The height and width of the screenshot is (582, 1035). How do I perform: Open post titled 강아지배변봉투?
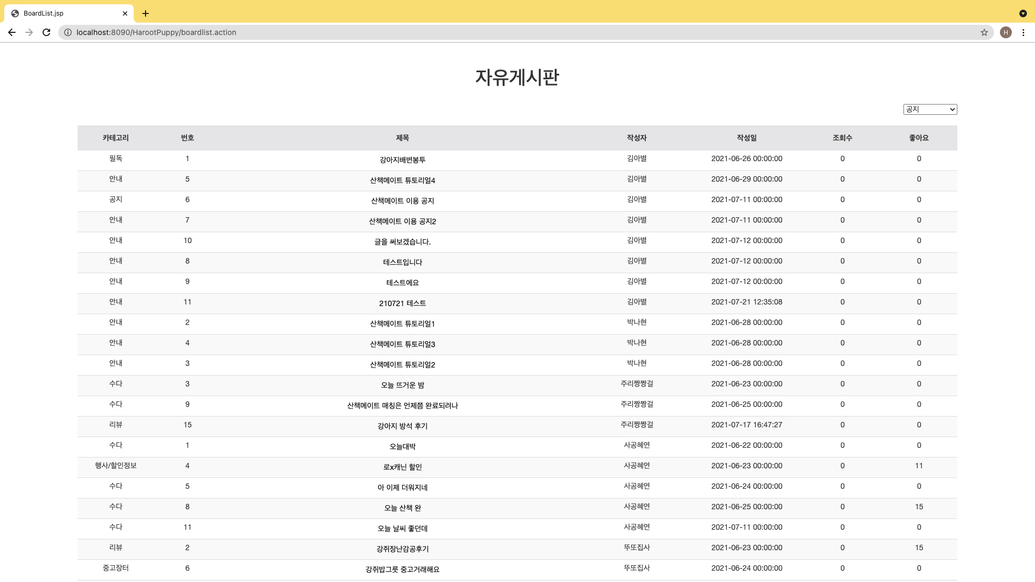point(402,160)
